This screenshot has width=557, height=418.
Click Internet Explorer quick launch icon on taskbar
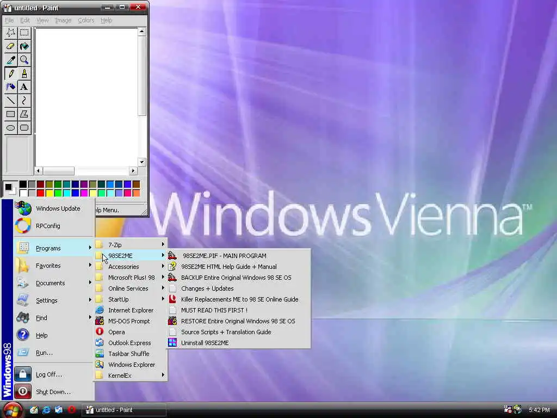pyautogui.click(x=46, y=410)
